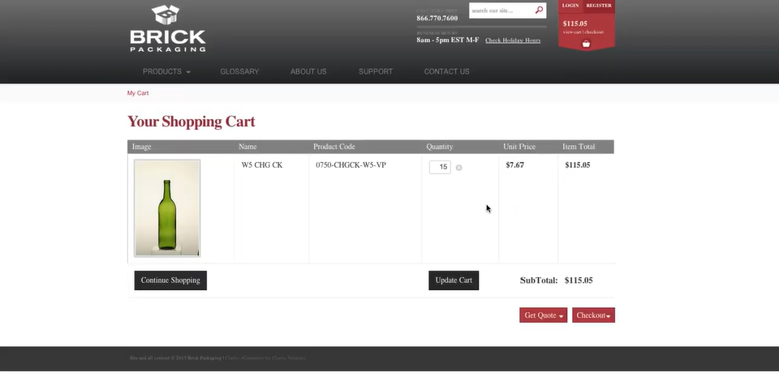Click the view cart | checkout link
The height and width of the screenshot is (381, 779).
(x=583, y=32)
